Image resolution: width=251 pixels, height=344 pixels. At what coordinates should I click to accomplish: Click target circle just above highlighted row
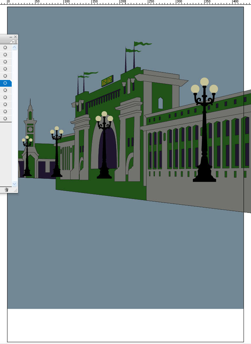pos(5,76)
